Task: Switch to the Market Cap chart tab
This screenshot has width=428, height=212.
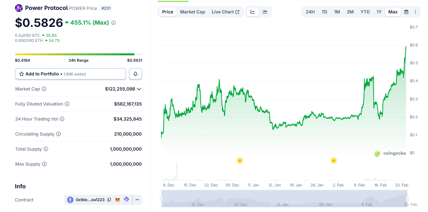Action: (x=192, y=12)
